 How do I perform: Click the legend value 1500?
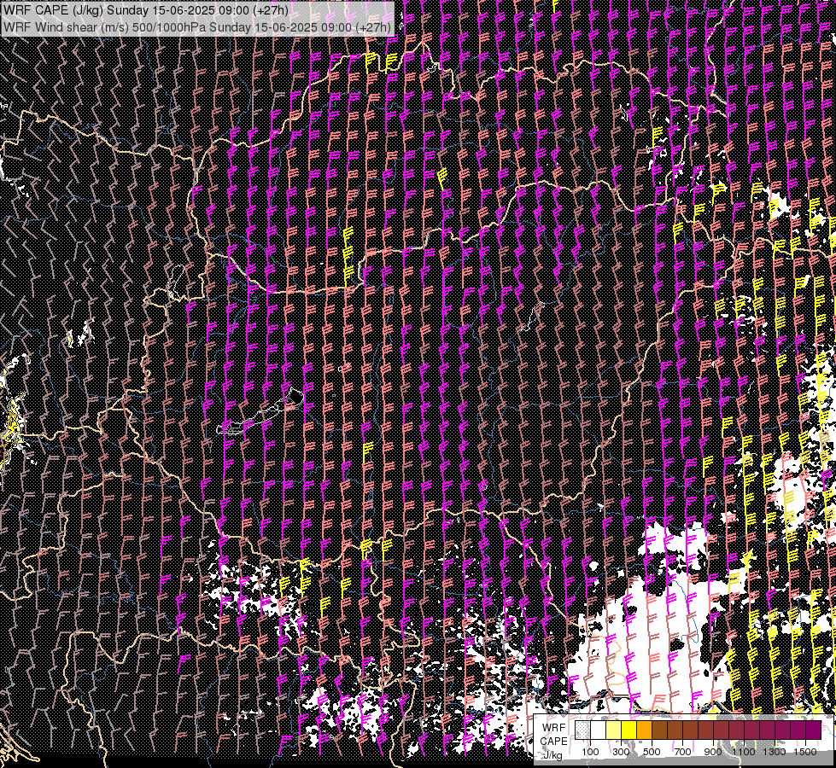pos(805,752)
